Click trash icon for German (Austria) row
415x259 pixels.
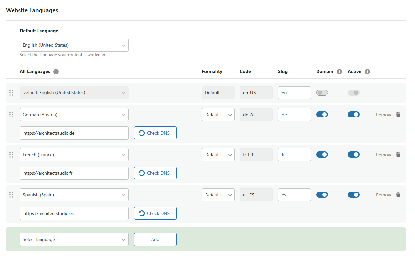(x=398, y=115)
